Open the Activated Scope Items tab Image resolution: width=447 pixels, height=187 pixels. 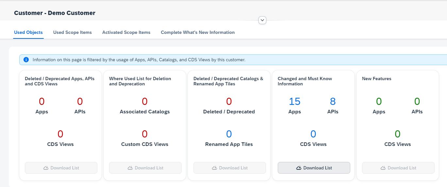point(126,32)
